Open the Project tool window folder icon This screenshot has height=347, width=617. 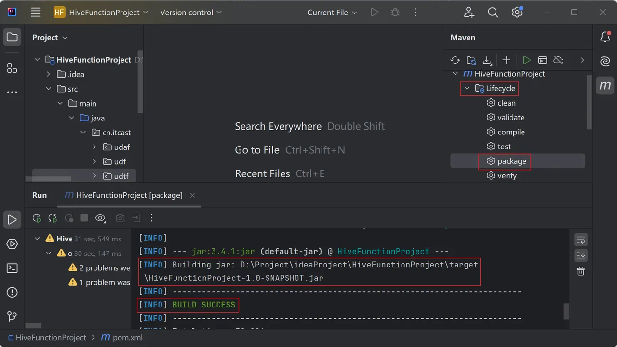(12, 37)
